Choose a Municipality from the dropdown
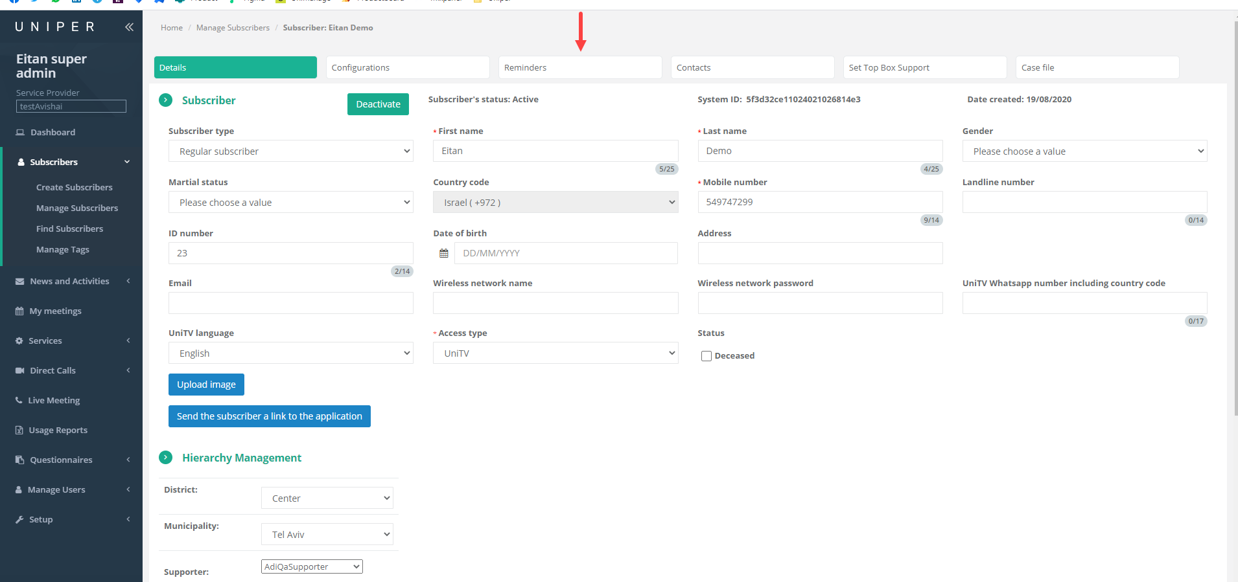The width and height of the screenshot is (1238, 582). point(327,535)
